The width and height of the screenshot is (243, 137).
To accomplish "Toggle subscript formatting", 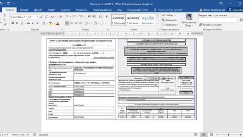I will click(x=33, y=23).
